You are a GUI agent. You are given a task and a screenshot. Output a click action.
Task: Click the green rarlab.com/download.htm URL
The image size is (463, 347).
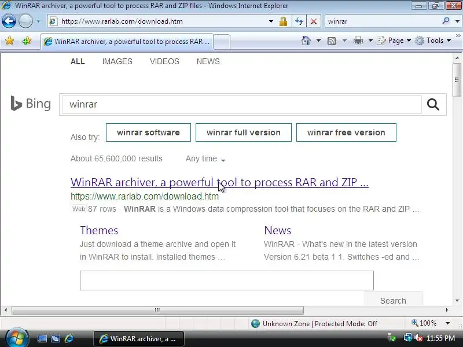point(145,197)
